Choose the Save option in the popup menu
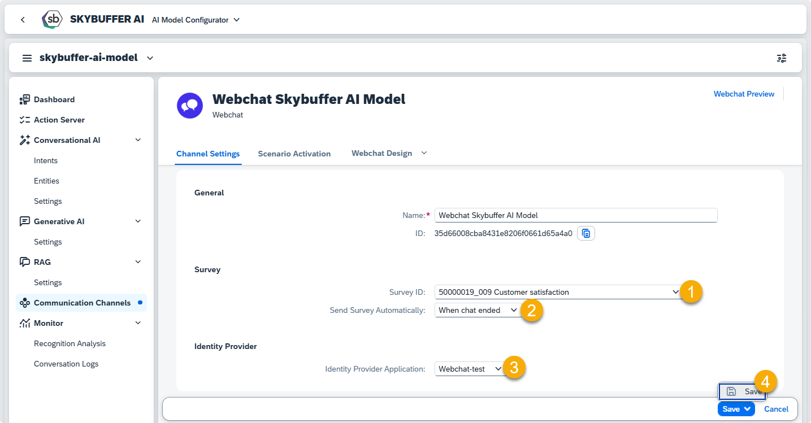The image size is (811, 423). click(x=742, y=391)
